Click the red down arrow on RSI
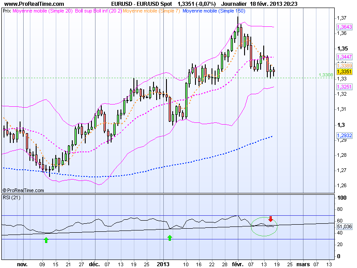Screen dimensions: 357x268 point(270,219)
